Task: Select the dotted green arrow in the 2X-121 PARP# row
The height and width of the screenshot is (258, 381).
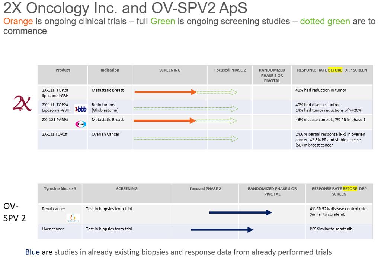Action: pos(216,121)
